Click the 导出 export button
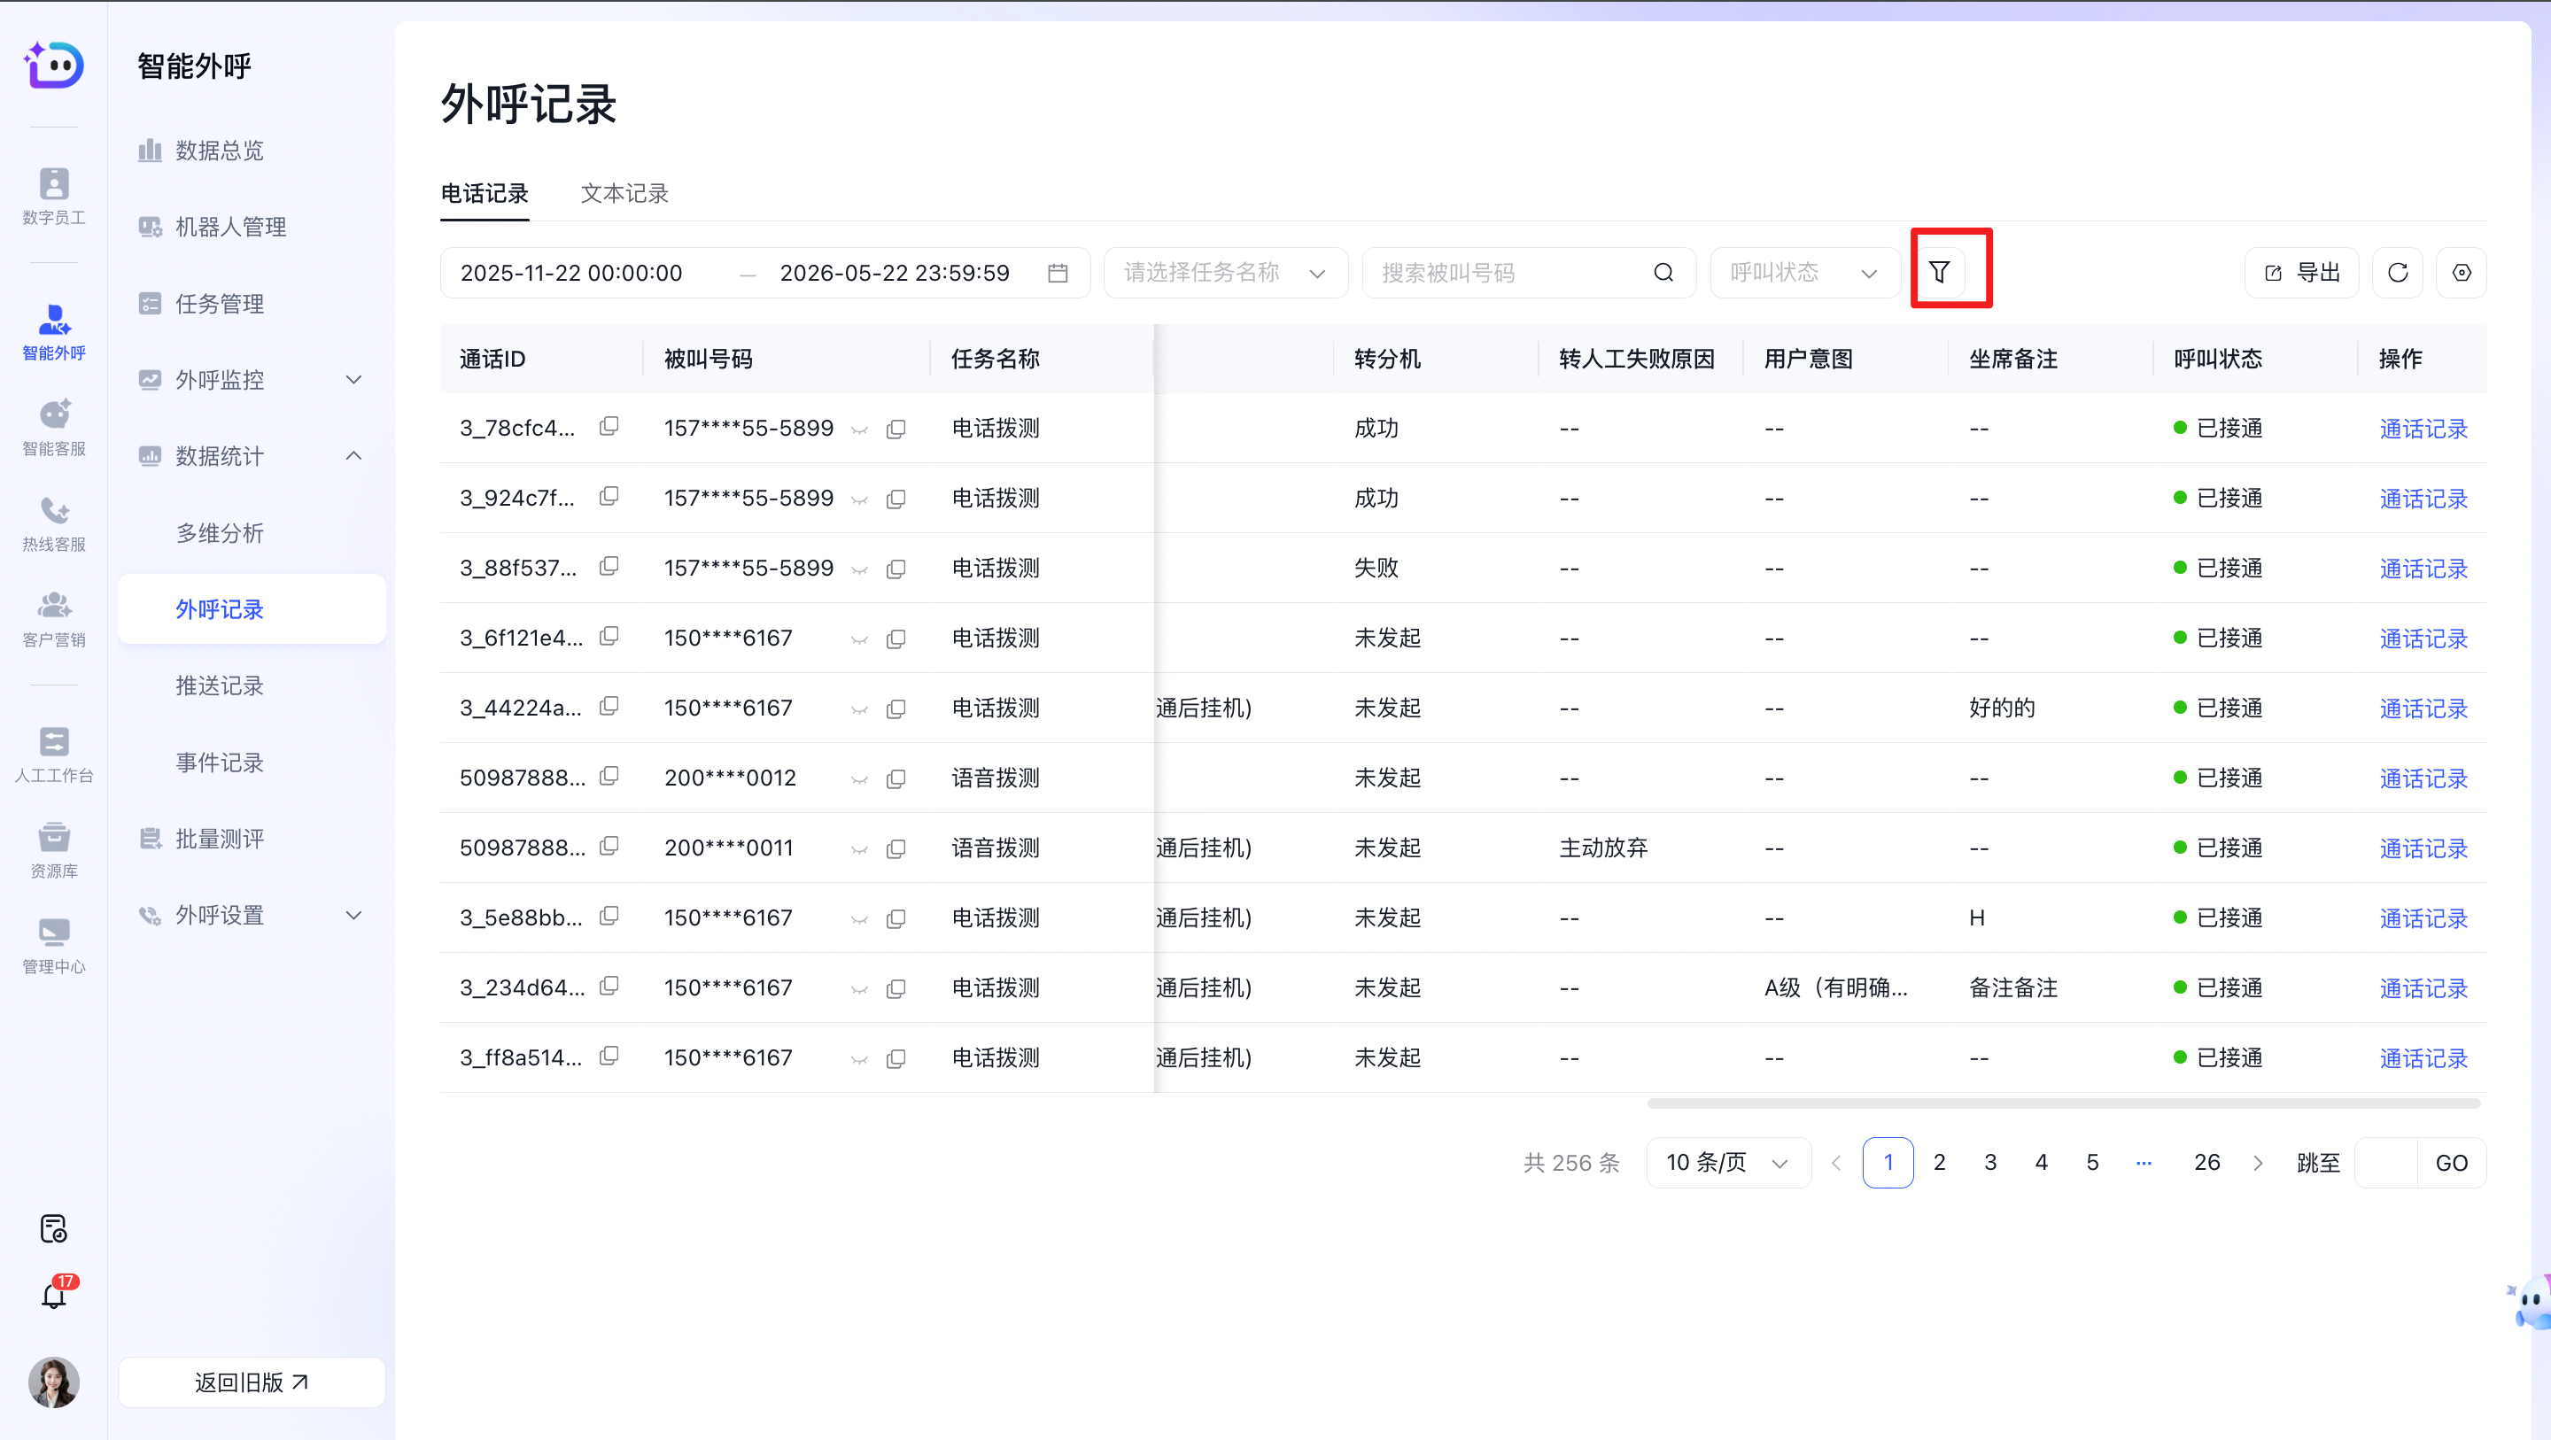This screenshot has width=2551, height=1440. pos(2301,273)
